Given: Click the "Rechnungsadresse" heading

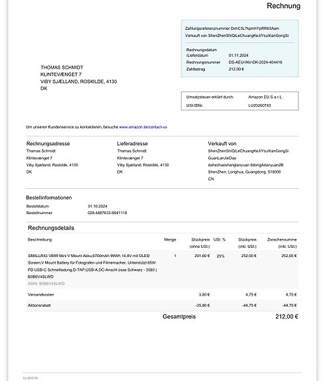Looking at the screenshot, I should coord(48,144).
